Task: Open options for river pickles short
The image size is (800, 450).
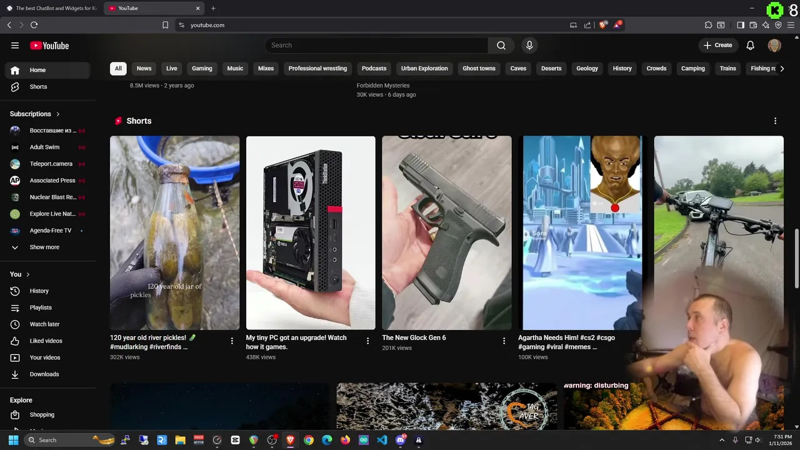Action: [x=232, y=341]
